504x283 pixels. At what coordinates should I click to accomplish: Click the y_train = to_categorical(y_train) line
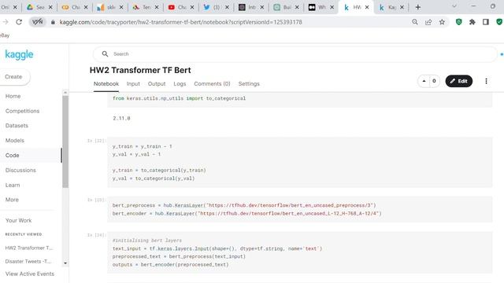pos(159,170)
